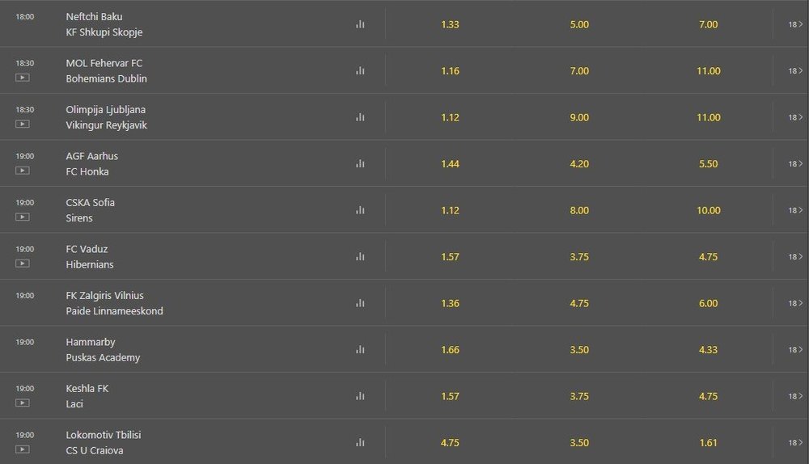The image size is (809, 464).
Task: Open the AGF Aarhus vs FC Honka match
Action: point(92,163)
